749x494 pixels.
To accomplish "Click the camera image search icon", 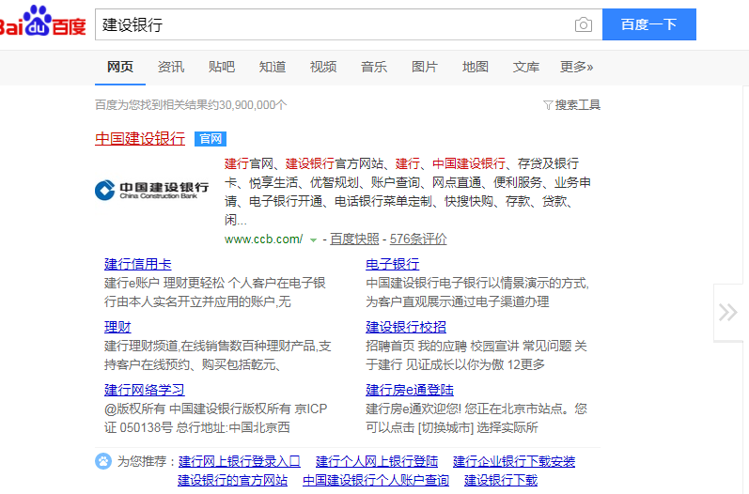I will tap(584, 24).
